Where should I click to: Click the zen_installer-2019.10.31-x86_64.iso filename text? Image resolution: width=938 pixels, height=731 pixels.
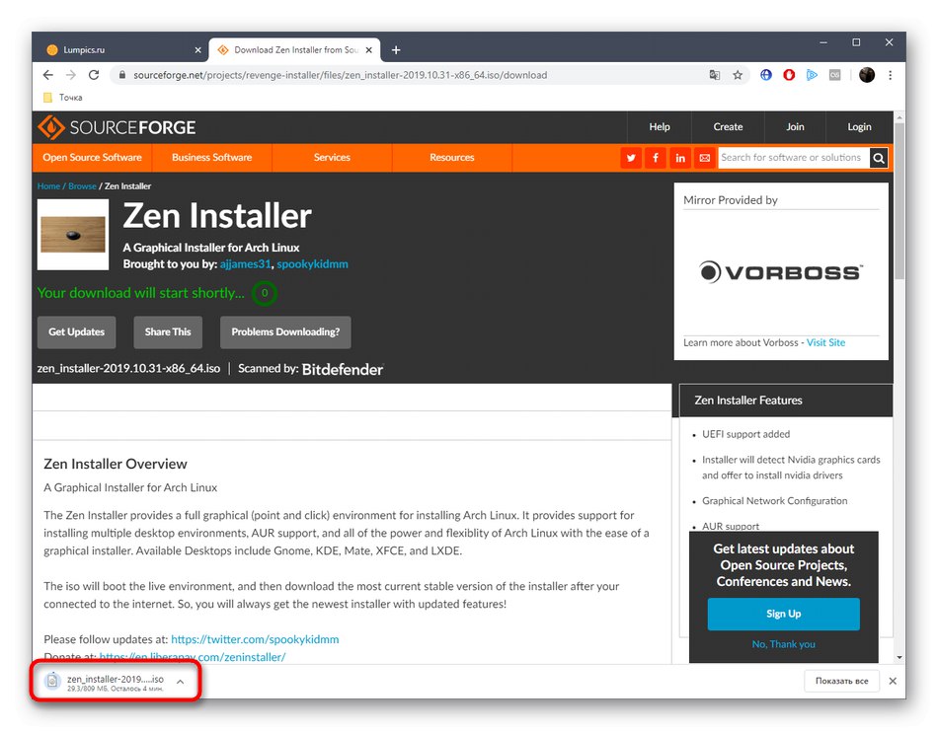coord(128,369)
